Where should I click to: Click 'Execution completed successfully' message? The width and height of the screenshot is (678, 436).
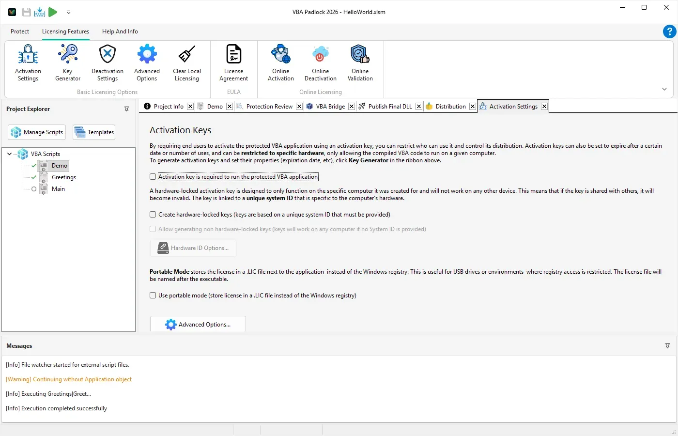click(x=56, y=408)
